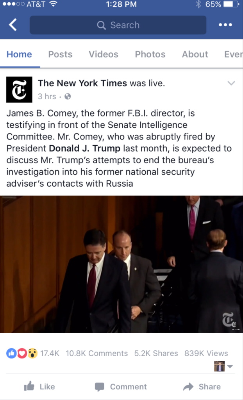Tap the back arrow icon
The image size is (243, 400).
13,25
